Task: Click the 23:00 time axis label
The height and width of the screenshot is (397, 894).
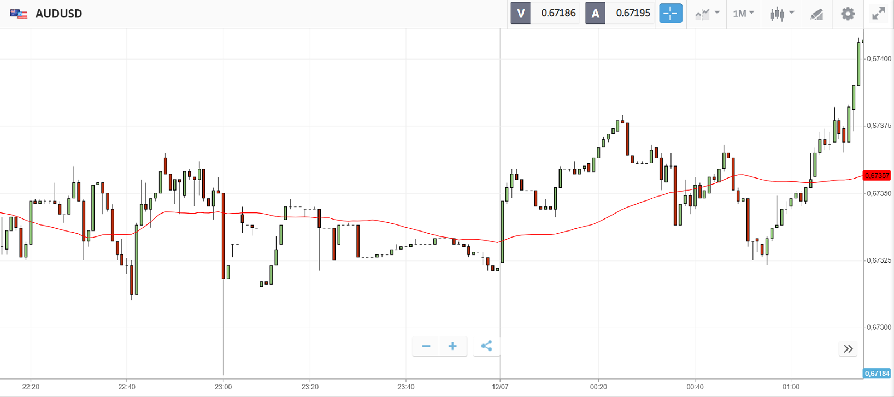Action: (223, 387)
